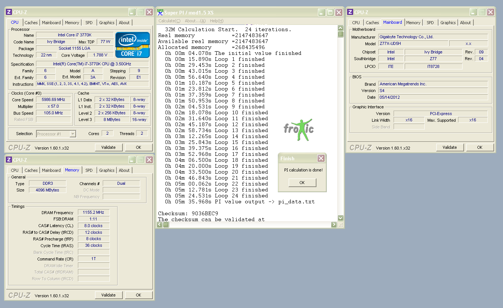The width and height of the screenshot is (503, 308).
Task: Select Memory tab in top-left CPU-Z window
Action: point(72,23)
